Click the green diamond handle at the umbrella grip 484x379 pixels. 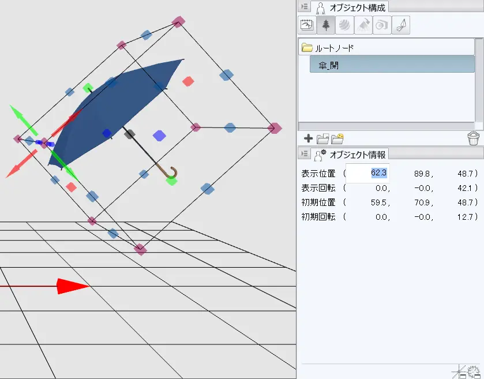tap(172, 181)
